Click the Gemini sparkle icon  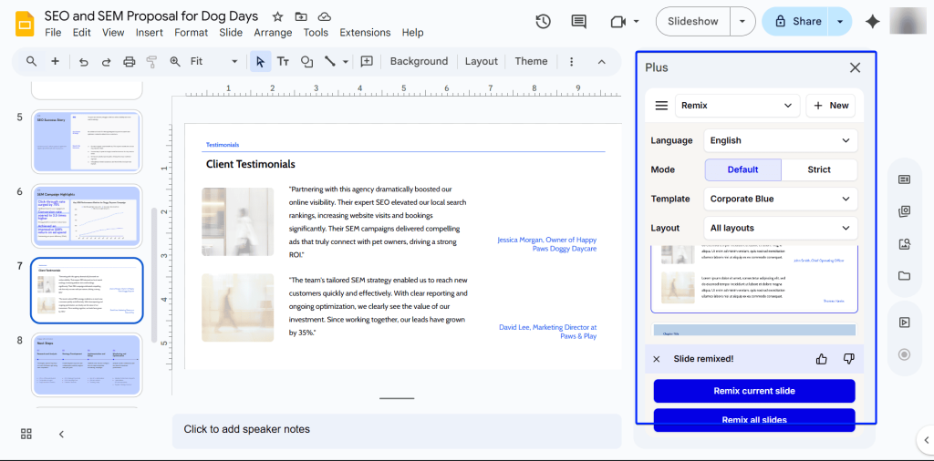click(872, 22)
